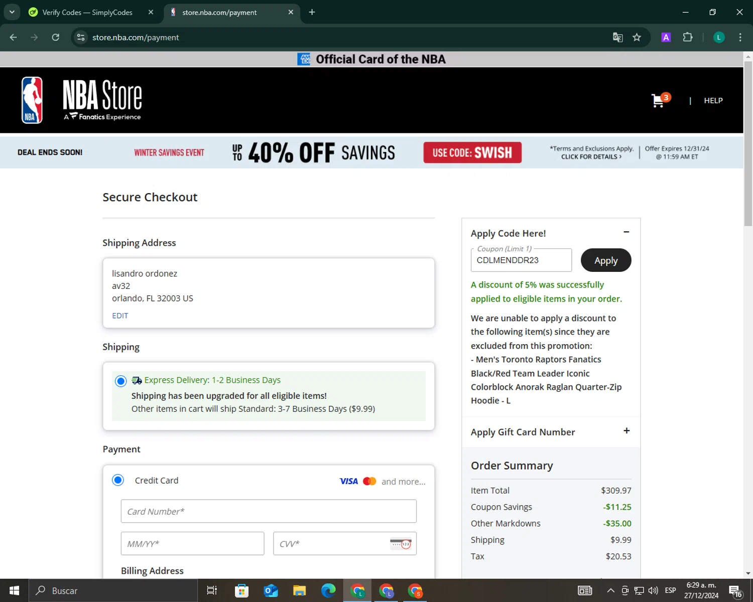Click the Order Summary heading

(512, 466)
